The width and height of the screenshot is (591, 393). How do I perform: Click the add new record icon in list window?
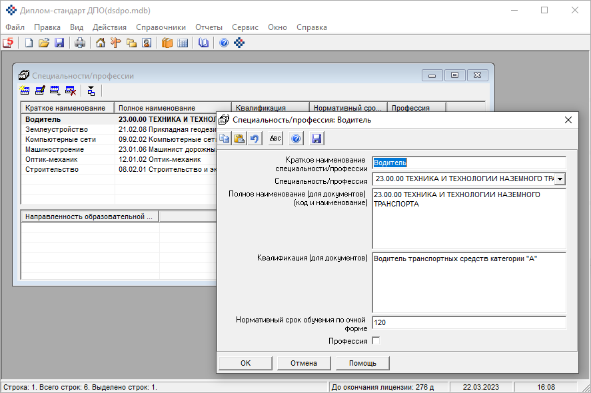click(x=25, y=91)
